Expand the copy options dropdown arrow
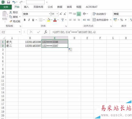 pos(20,17)
